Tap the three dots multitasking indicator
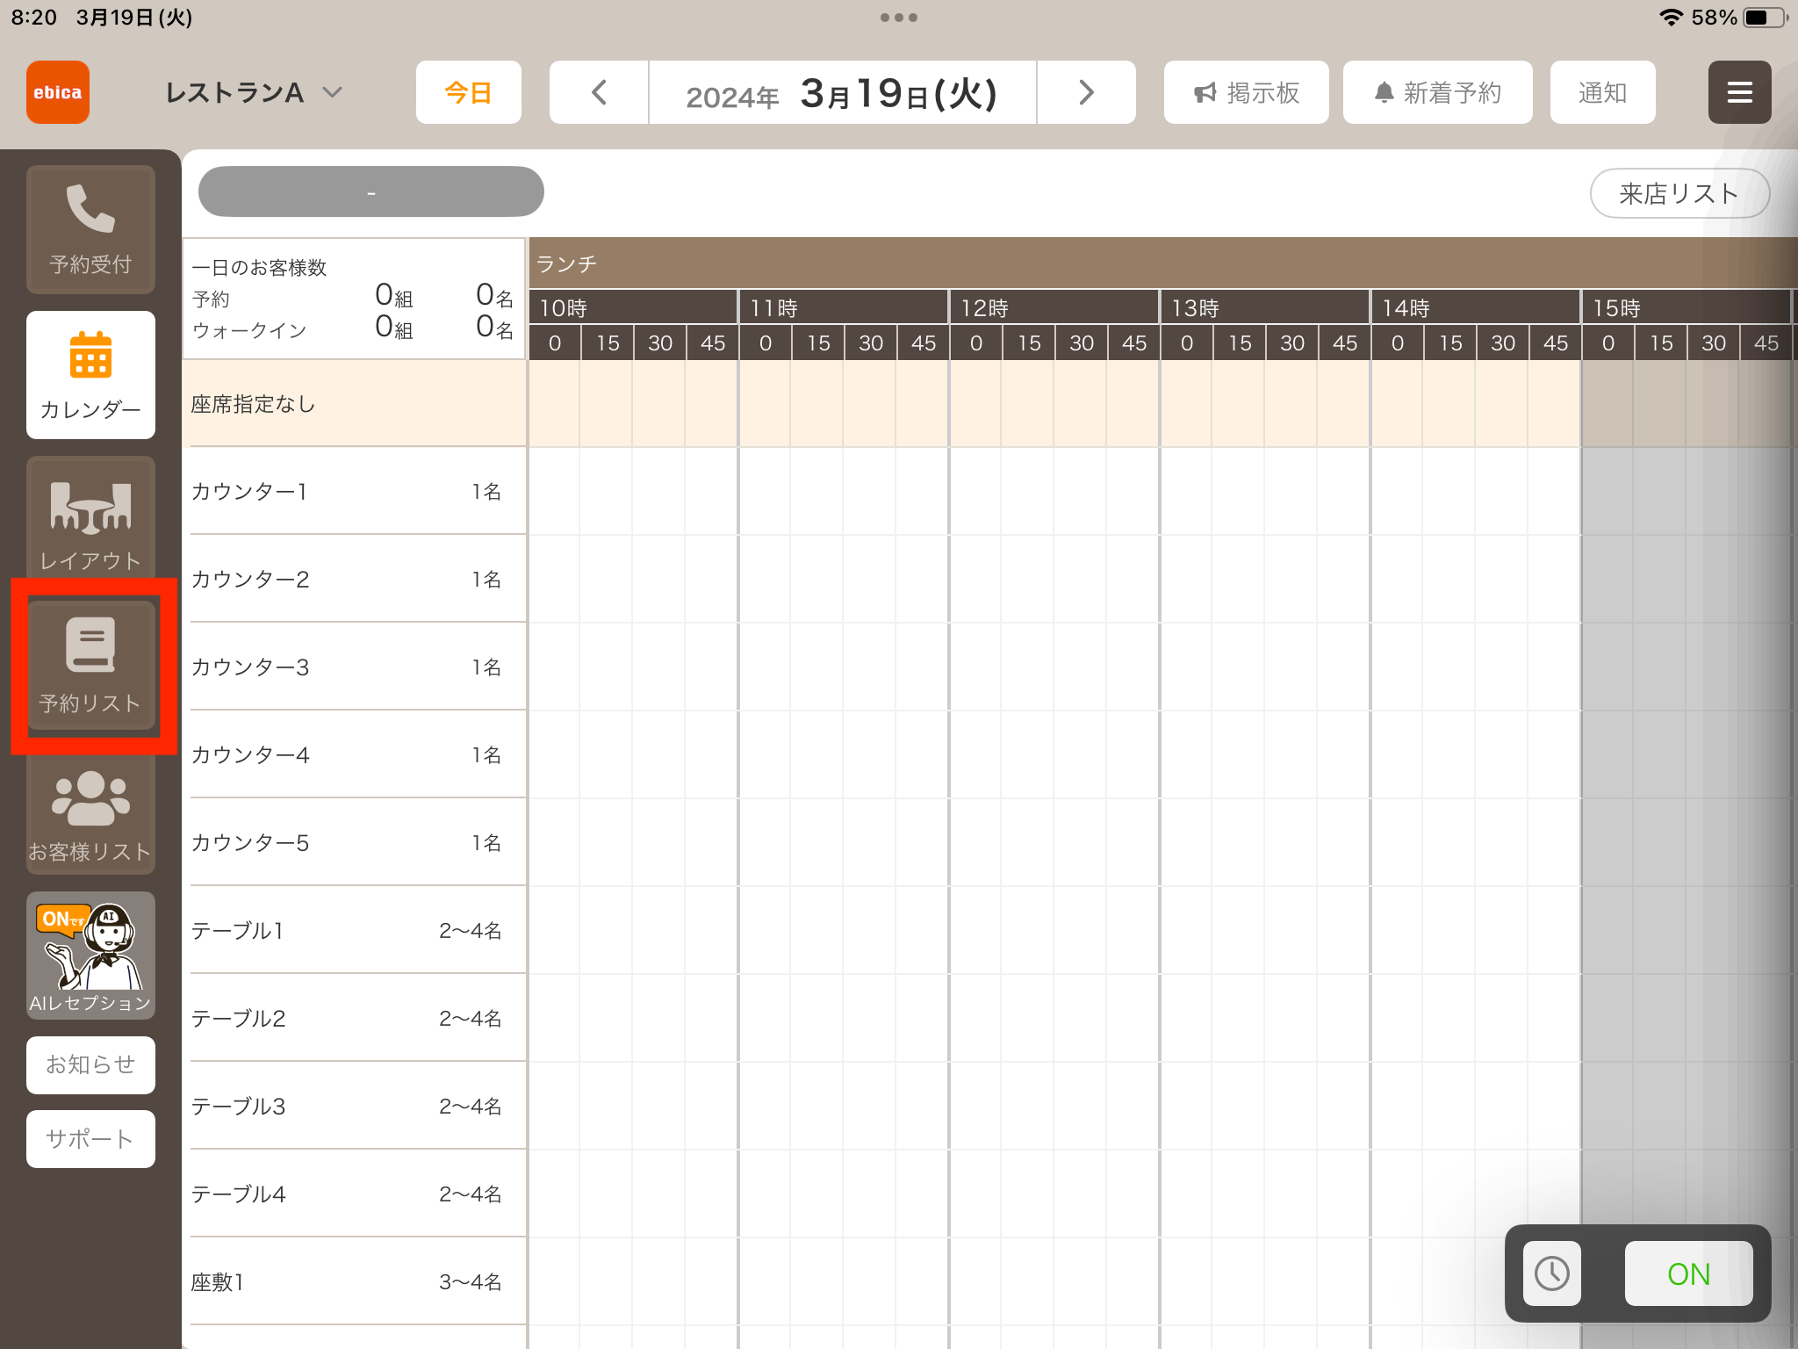Image resolution: width=1798 pixels, height=1349 pixels. click(x=899, y=18)
